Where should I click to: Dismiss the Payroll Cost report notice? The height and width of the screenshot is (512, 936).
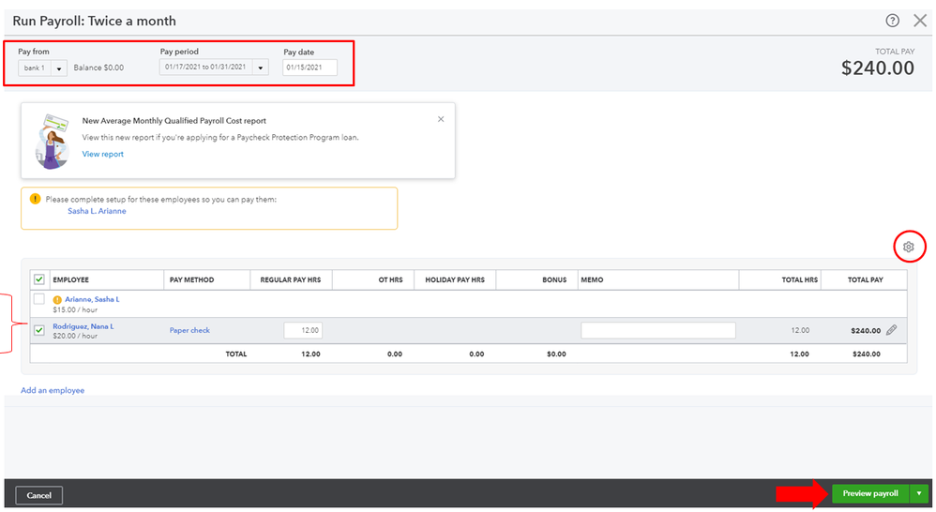point(441,119)
